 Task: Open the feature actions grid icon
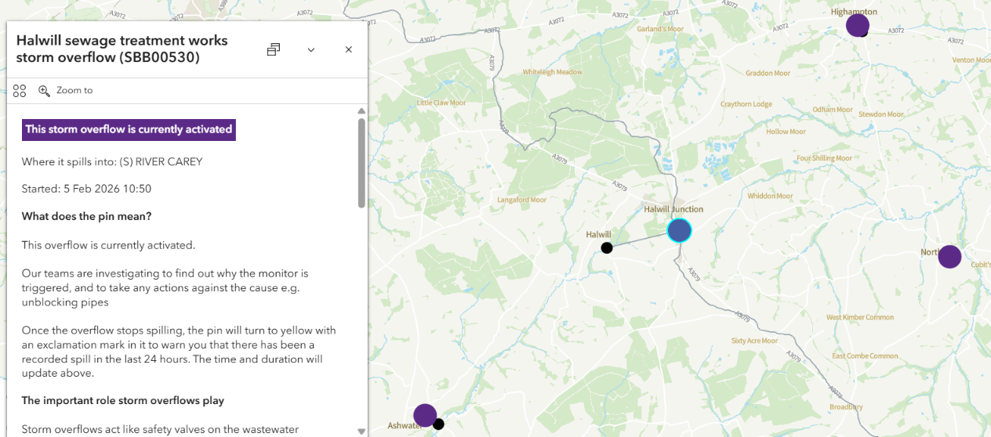(20, 91)
